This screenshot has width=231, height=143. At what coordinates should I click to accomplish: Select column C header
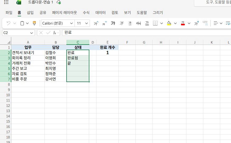78,42
